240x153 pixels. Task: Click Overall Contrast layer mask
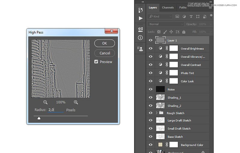coord(174,64)
